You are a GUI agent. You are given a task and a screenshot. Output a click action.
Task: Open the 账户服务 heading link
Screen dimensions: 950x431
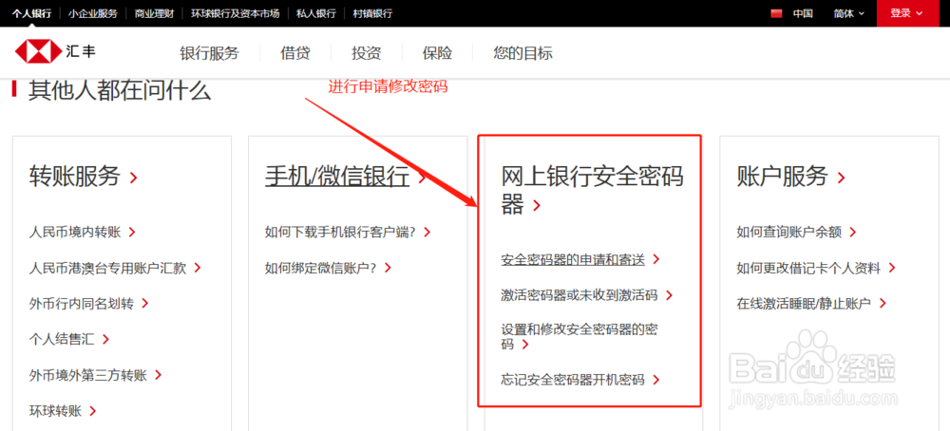[x=782, y=177]
